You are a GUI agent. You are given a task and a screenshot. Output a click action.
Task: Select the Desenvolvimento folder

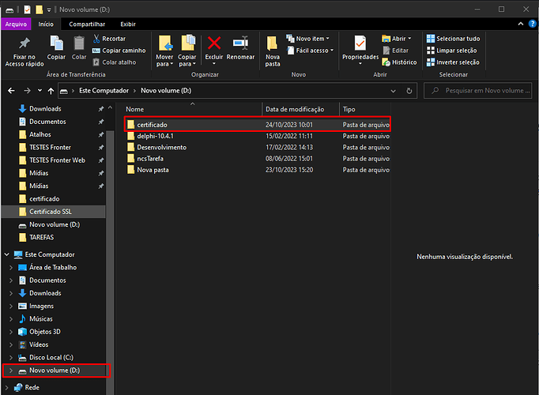[x=258, y=148]
